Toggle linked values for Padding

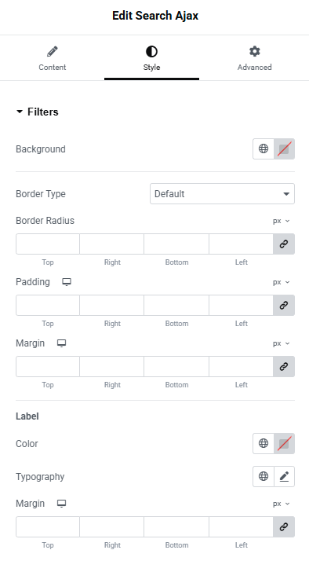point(284,305)
